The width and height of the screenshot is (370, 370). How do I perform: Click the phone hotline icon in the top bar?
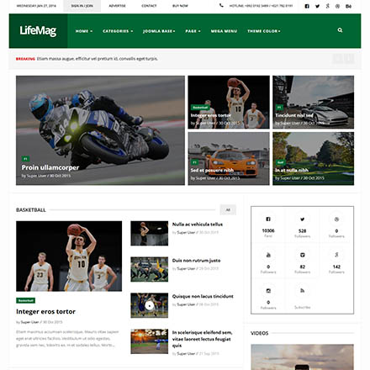(221, 5)
